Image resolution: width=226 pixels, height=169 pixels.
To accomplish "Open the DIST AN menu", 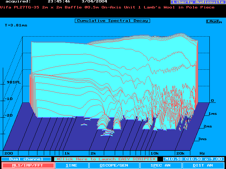I will pyautogui.click(x=203, y=165).
